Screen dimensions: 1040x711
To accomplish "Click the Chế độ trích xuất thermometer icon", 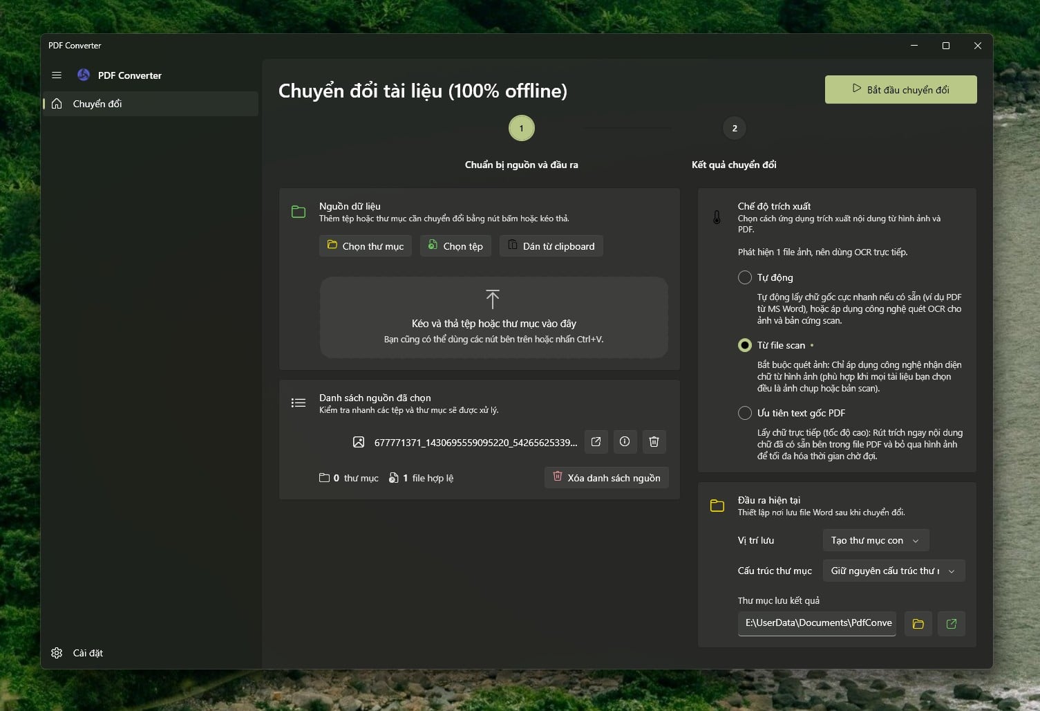I will click(x=717, y=217).
